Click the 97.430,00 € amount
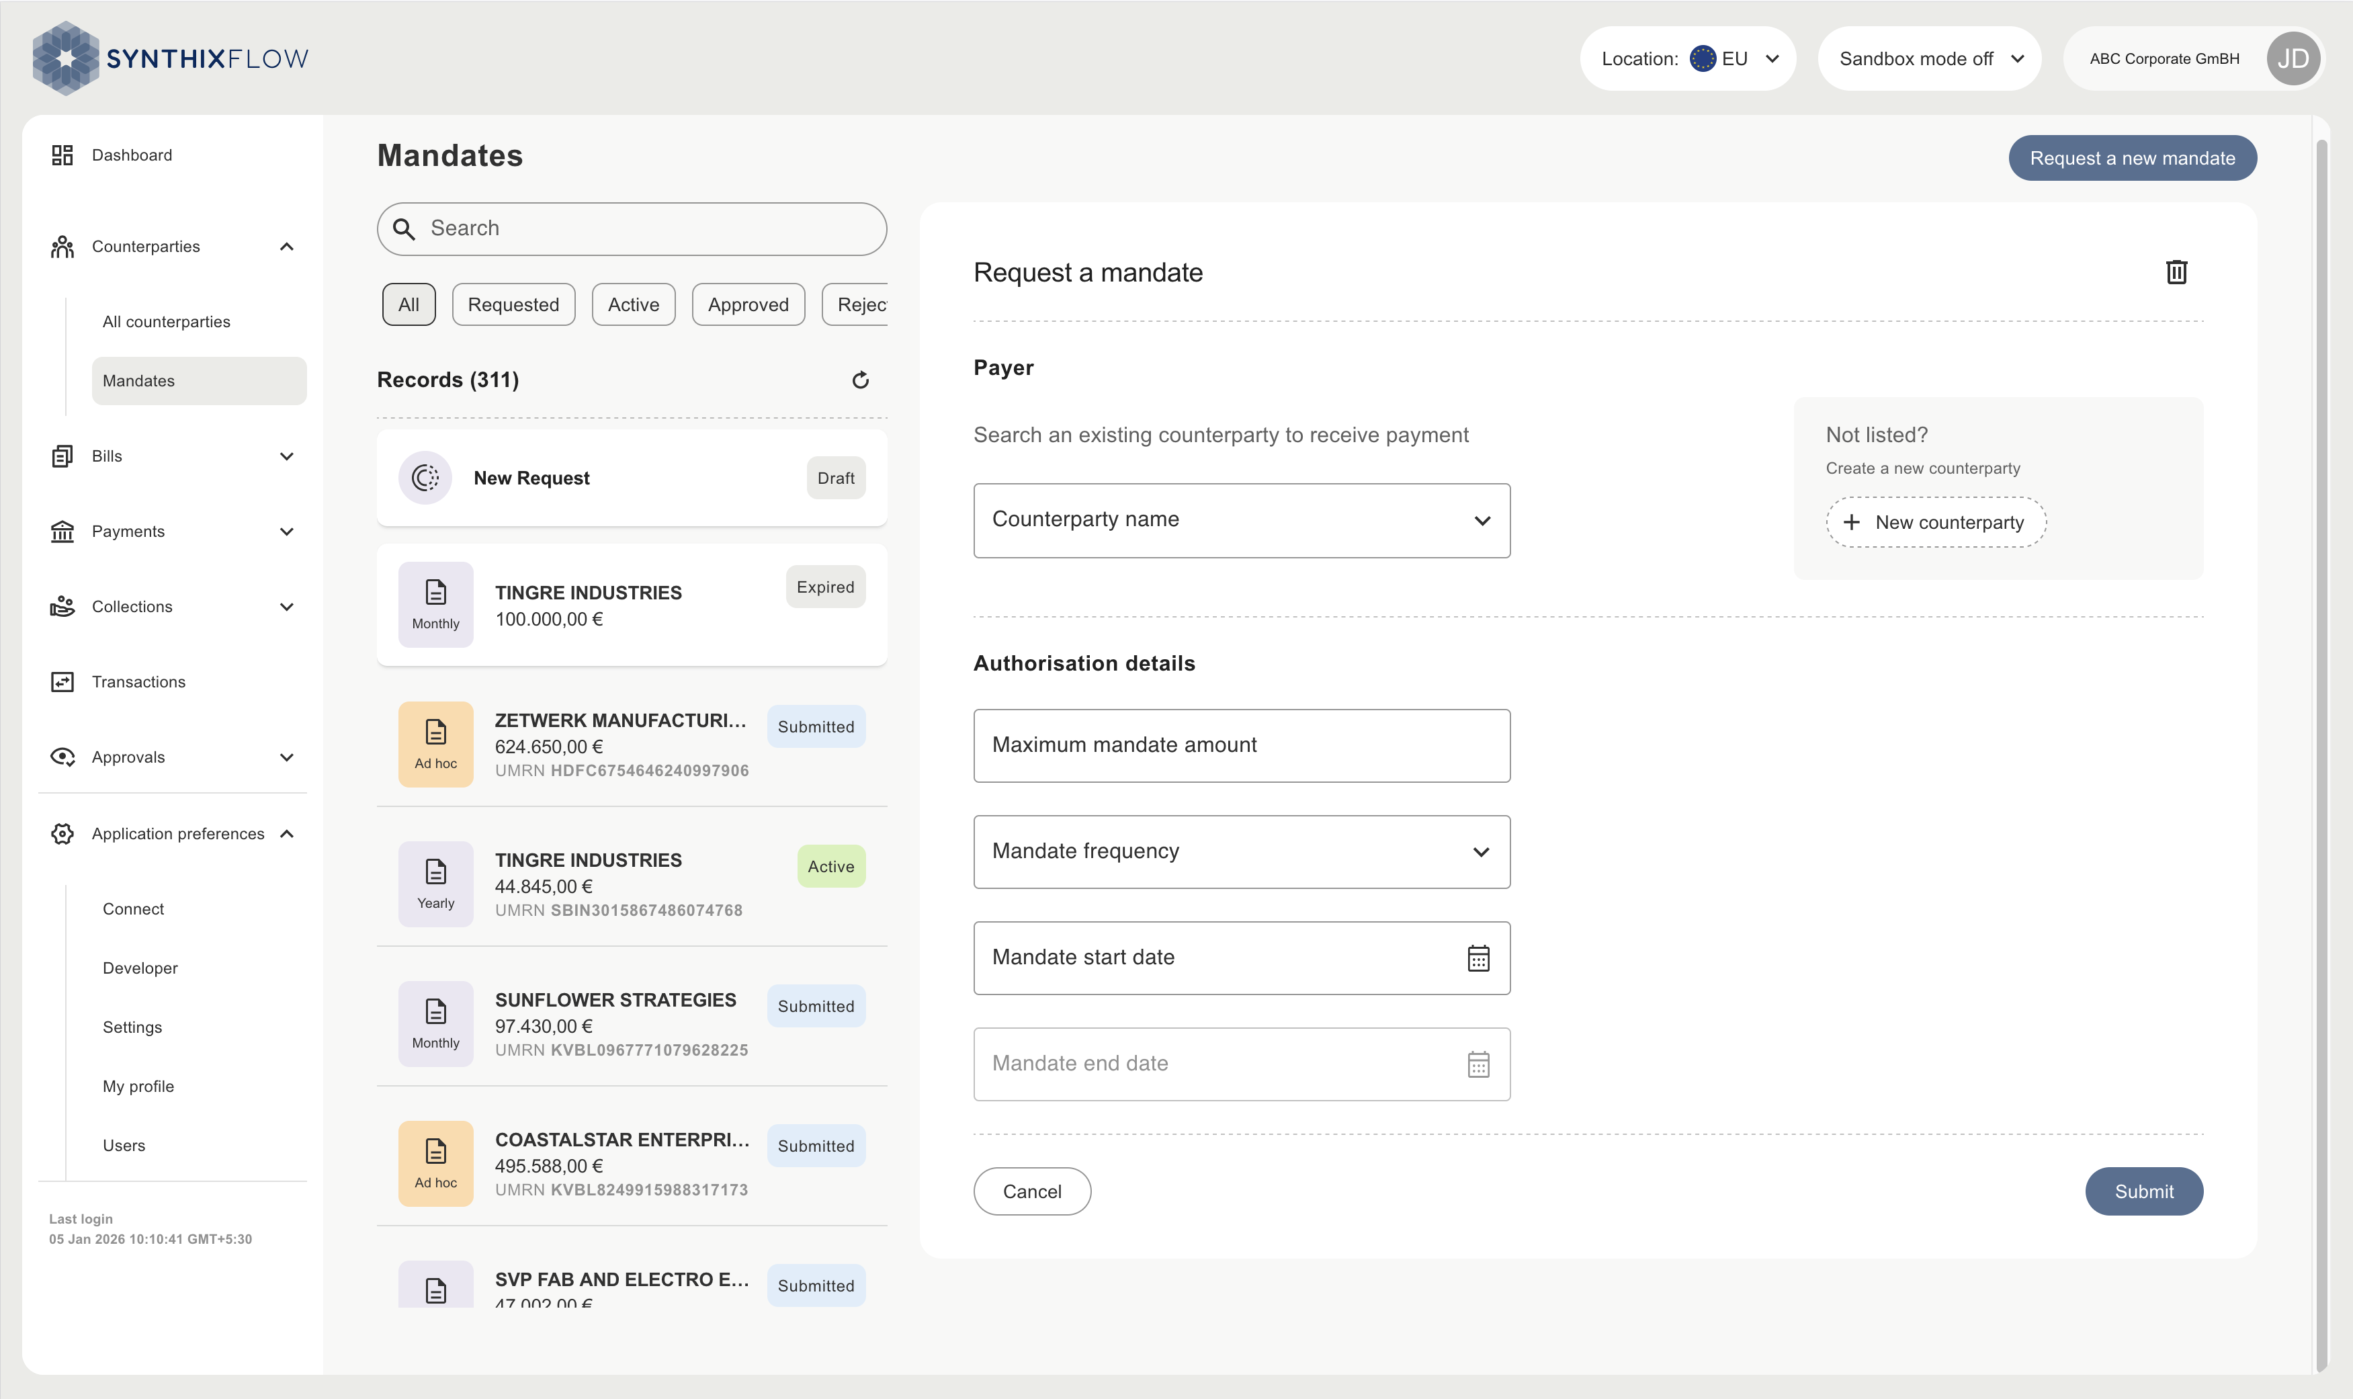The image size is (2353, 1399). point(544,1027)
